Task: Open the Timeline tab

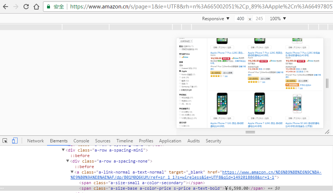Action: [125, 141]
